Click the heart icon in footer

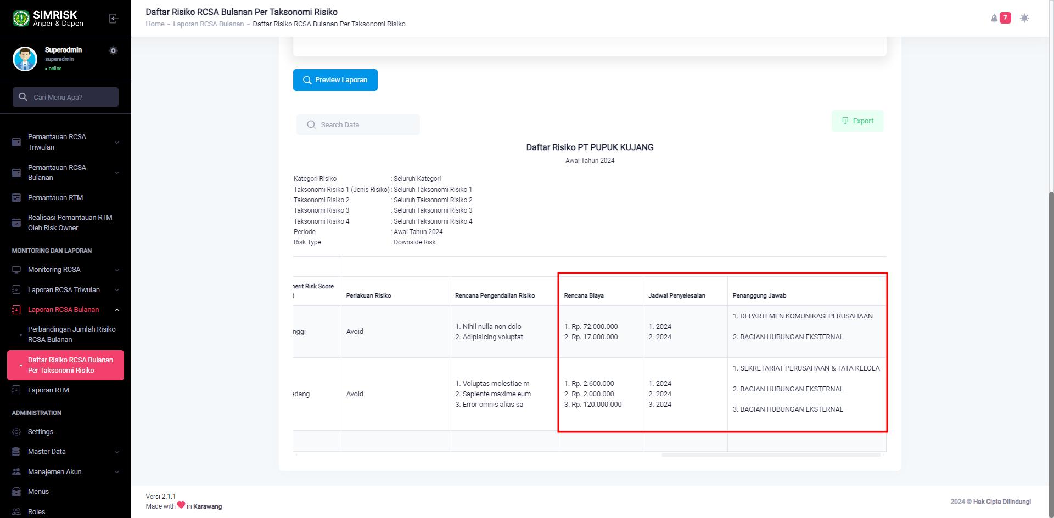181,505
